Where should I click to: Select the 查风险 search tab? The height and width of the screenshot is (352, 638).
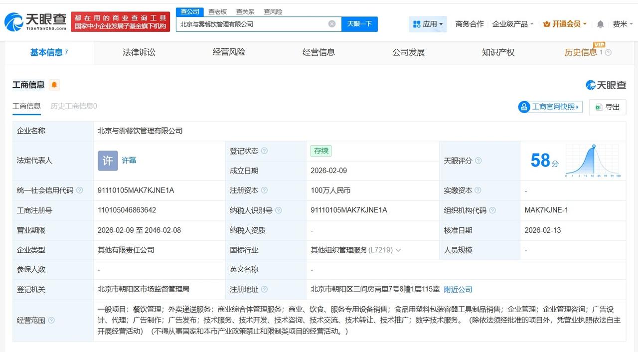coord(273,11)
